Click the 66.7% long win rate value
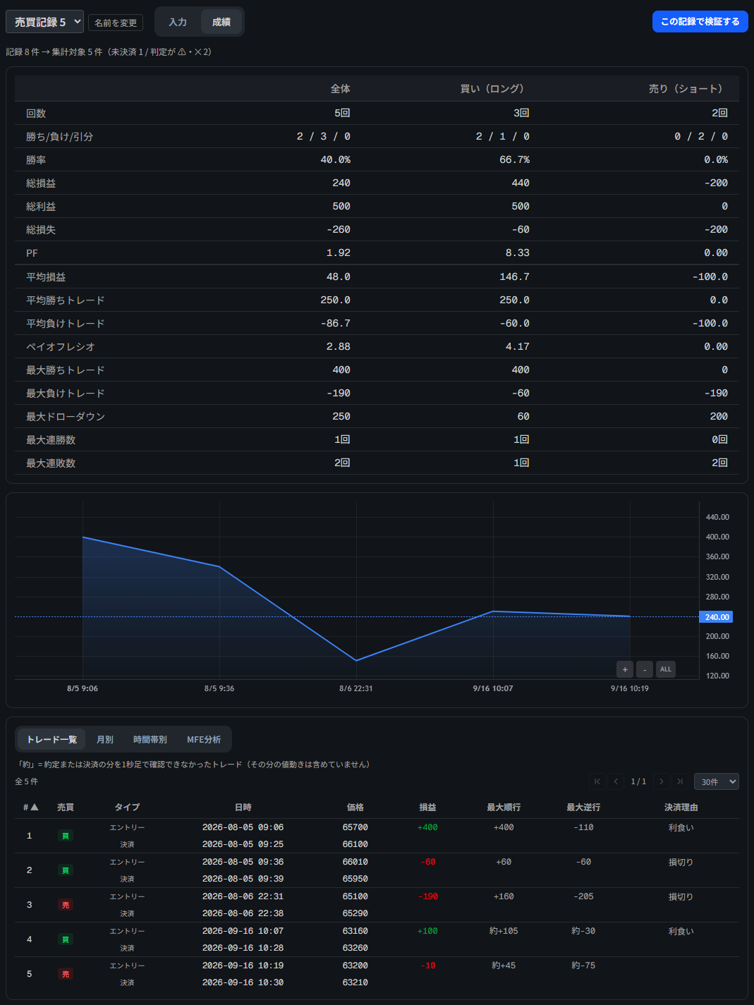 (515, 160)
